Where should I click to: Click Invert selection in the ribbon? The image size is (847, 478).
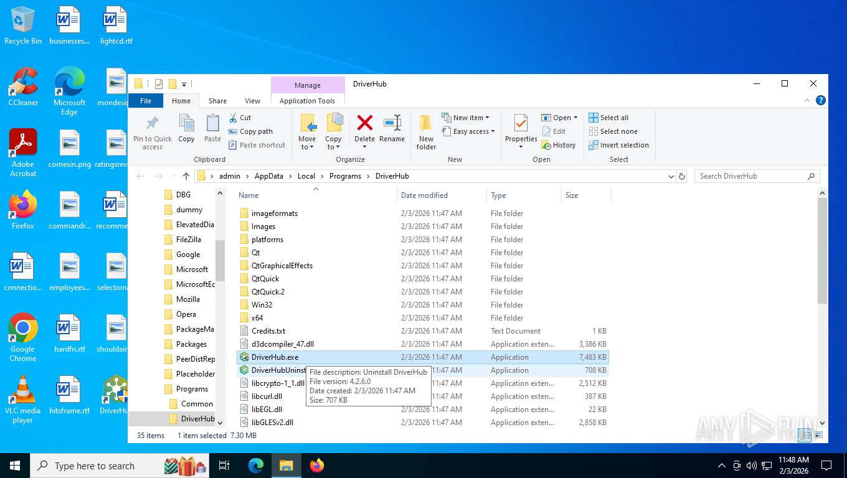coord(618,145)
